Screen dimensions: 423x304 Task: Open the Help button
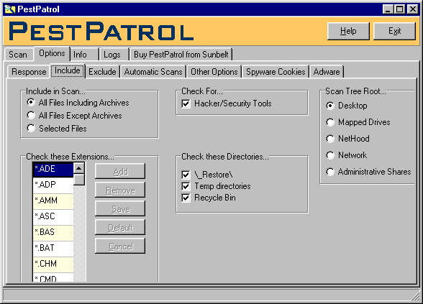click(x=348, y=31)
